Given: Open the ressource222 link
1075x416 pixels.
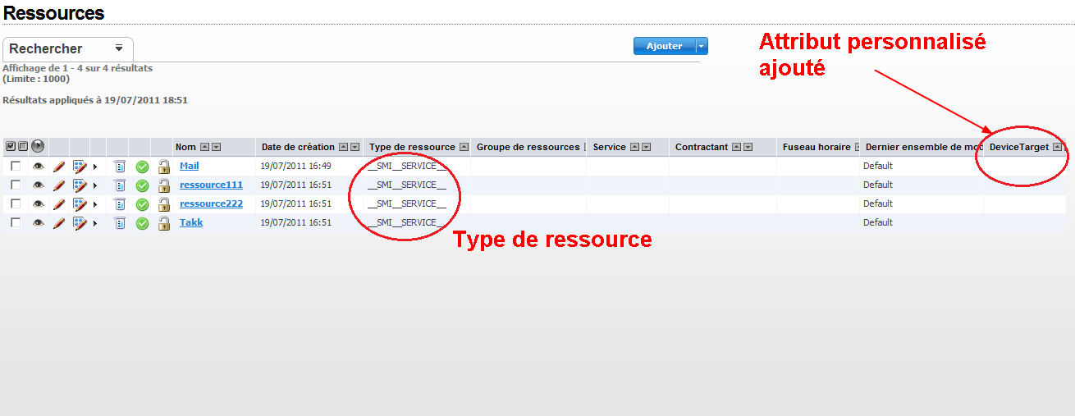Looking at the screenshot, I should (x=211, y=203).
